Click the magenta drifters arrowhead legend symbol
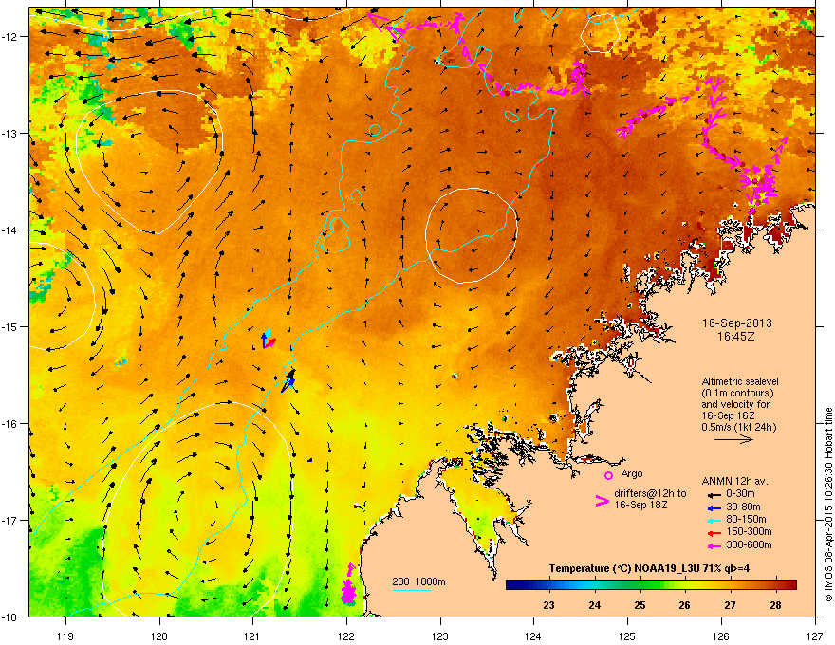Viewport: 835px width, 645px height. click(x=602, y=501)
